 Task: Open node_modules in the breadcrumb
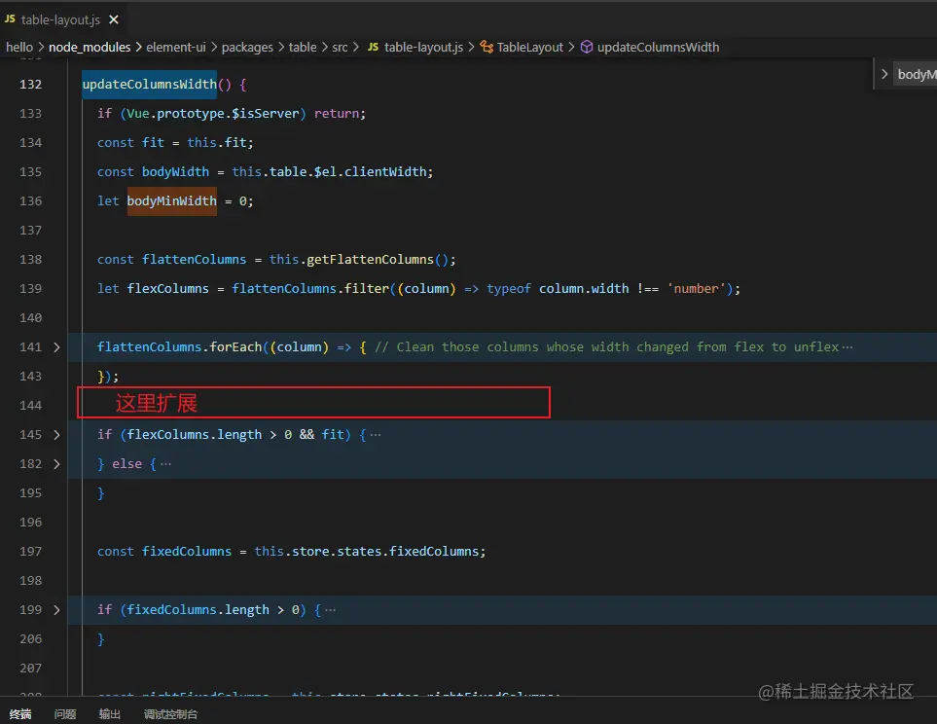(90, 48)
